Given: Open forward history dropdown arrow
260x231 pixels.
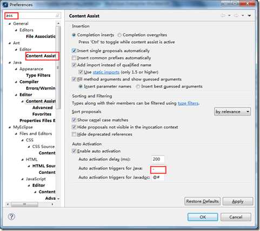Looking at the screenshot, I should click(x=243, y=16).
